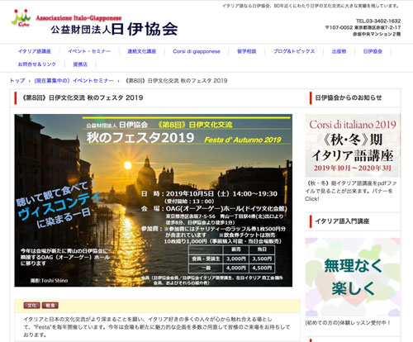This screenshot has height=342, width=413.
Task: Open ブログ&トピックス in the nav bar
Action: pos(294,51)
